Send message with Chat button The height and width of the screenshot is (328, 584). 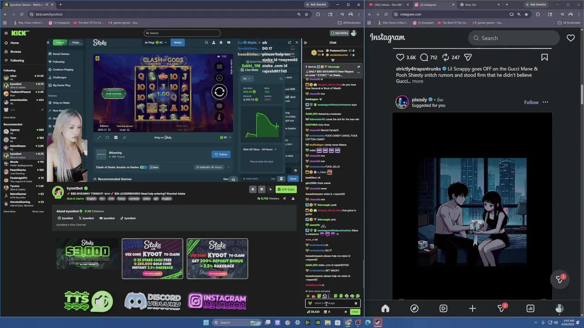coord(355,312)
